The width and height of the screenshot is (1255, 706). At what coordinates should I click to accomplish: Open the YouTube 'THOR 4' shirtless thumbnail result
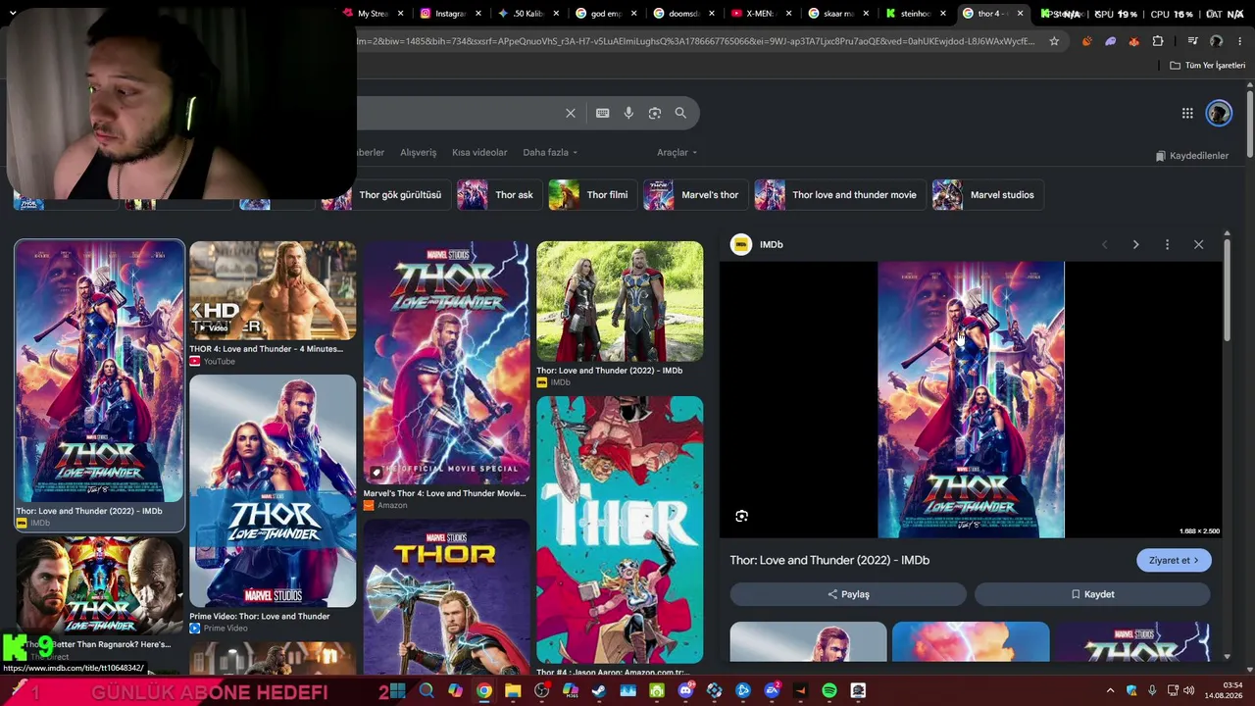pos(273,291)
